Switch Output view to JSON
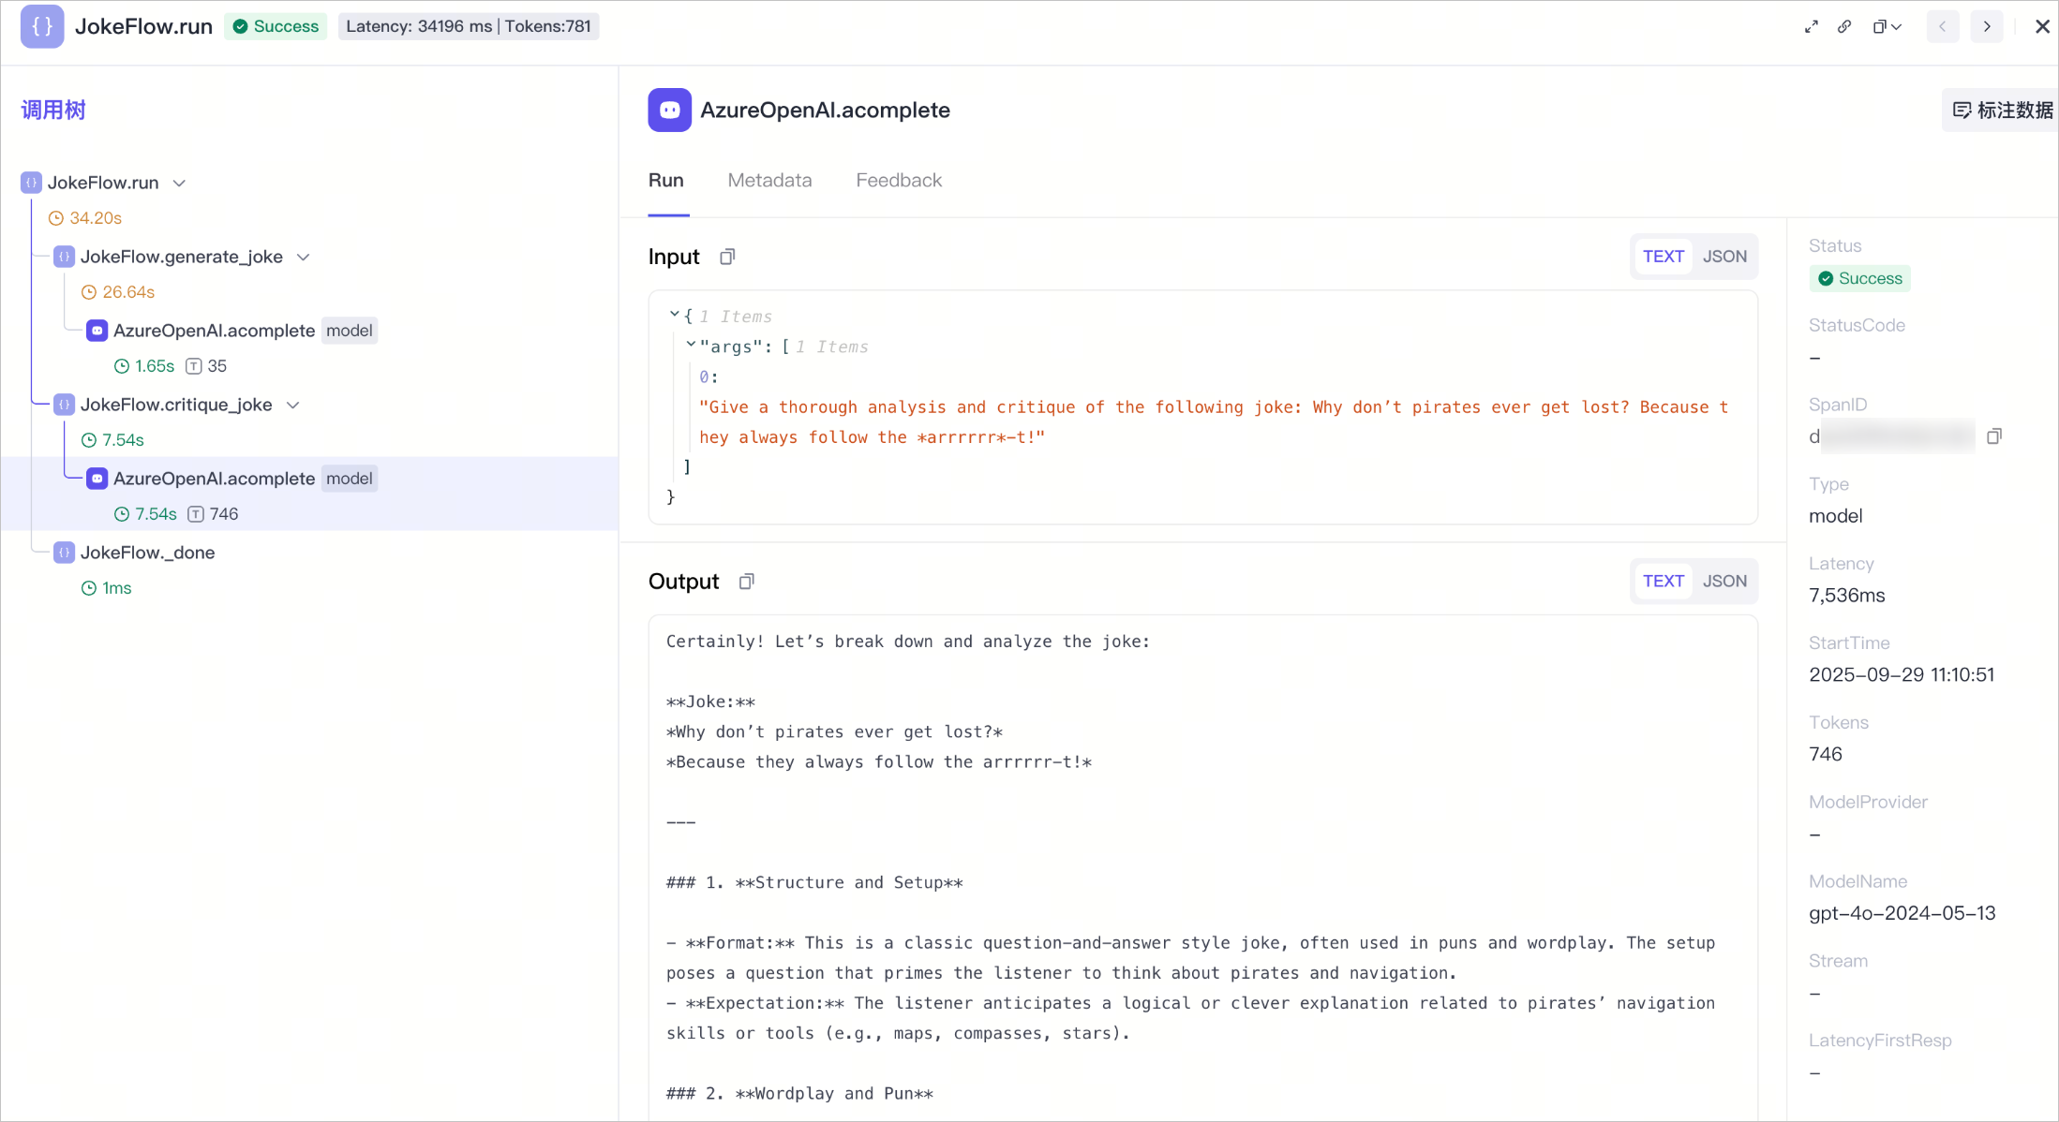2059x1122 pixels. [1724, 582]
